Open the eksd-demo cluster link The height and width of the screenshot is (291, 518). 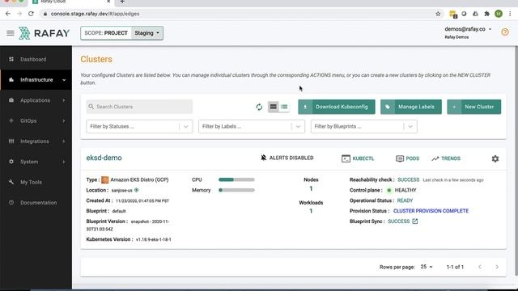click(104, 158)
